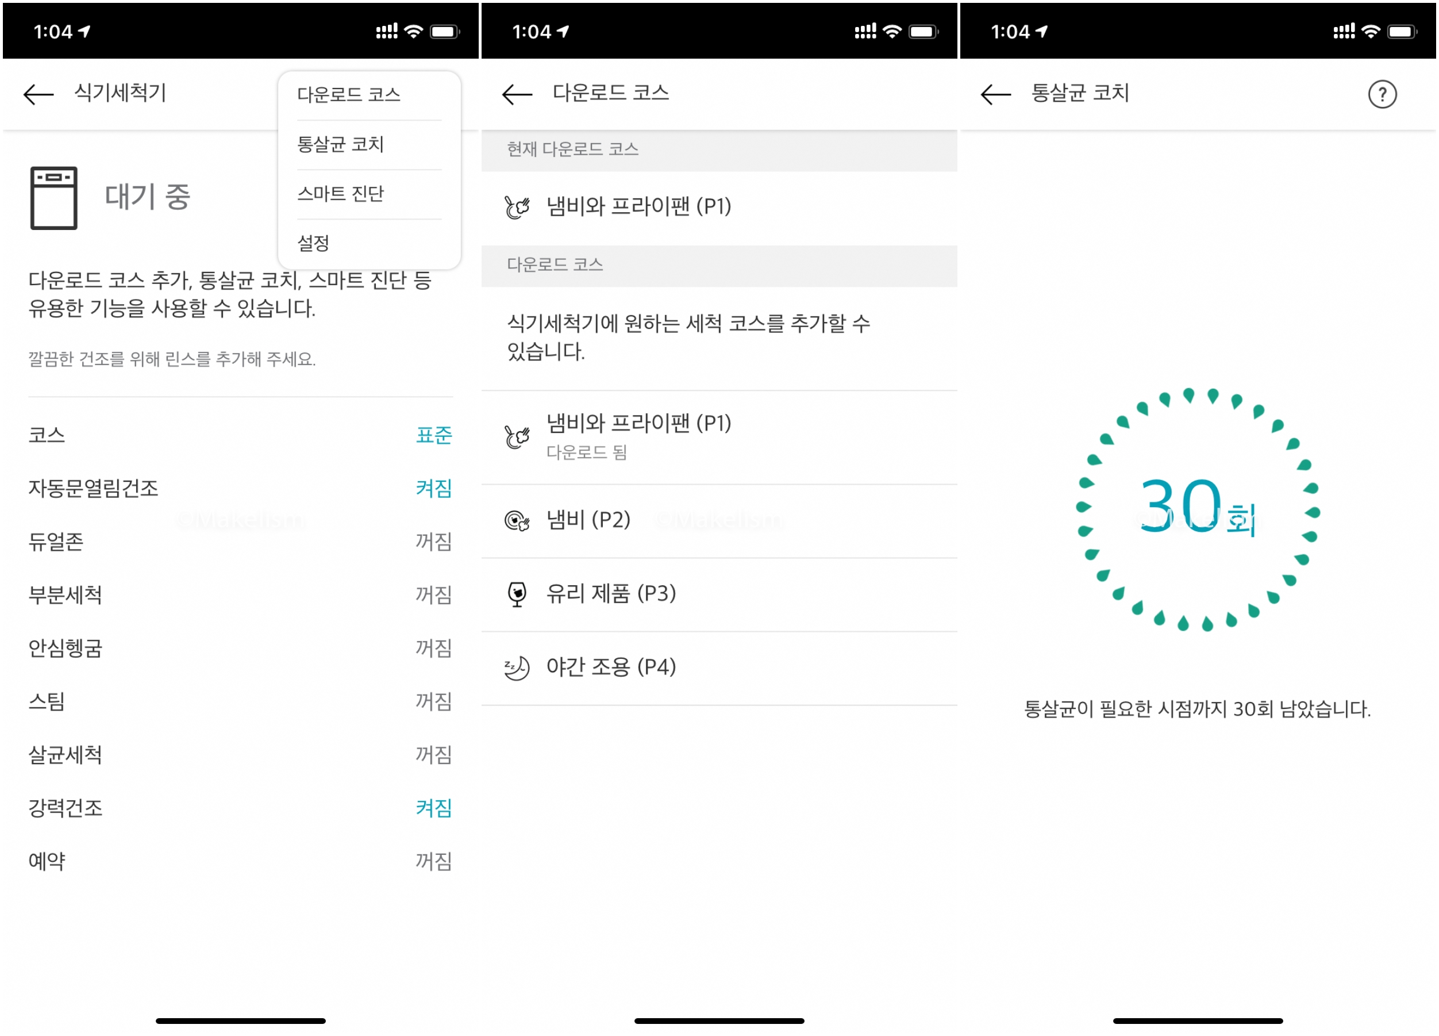Open 코스 selection showing 표준
The width and height of the screenshot is (1439, 1036).
pos(433,435)
